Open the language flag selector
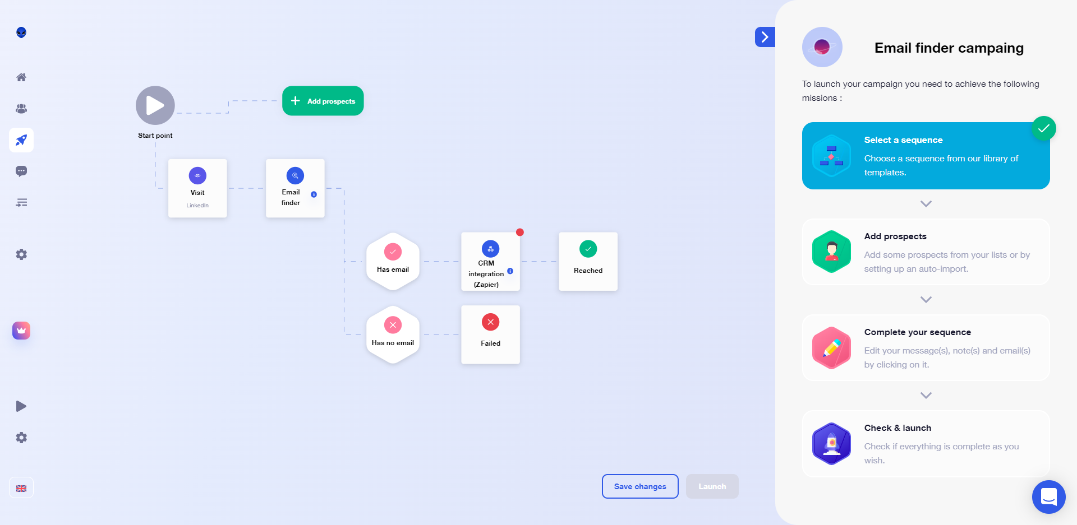 click(x=21, y=488)
